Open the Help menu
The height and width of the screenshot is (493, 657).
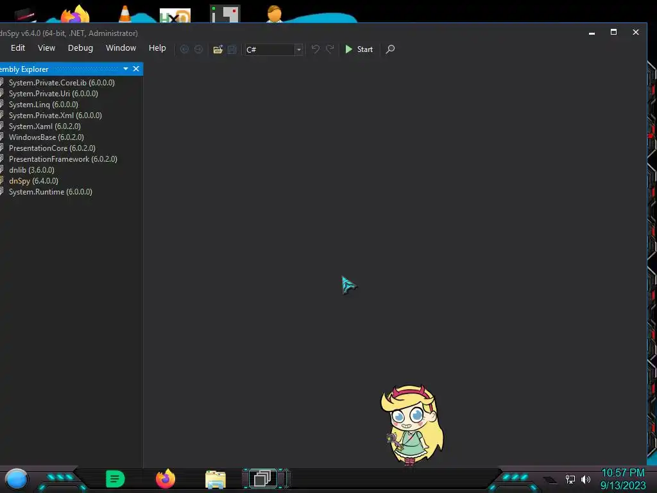pyautogui.click(x=157, y=48)
